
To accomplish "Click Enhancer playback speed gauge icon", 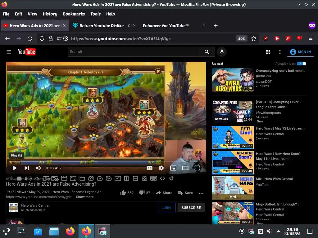I will pyautogui.click(x=100, y=178).
